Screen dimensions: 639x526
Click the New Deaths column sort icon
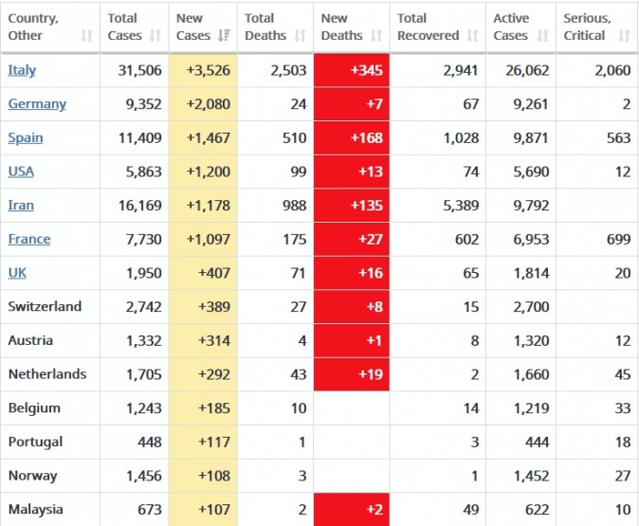click(x=375, y=36)
